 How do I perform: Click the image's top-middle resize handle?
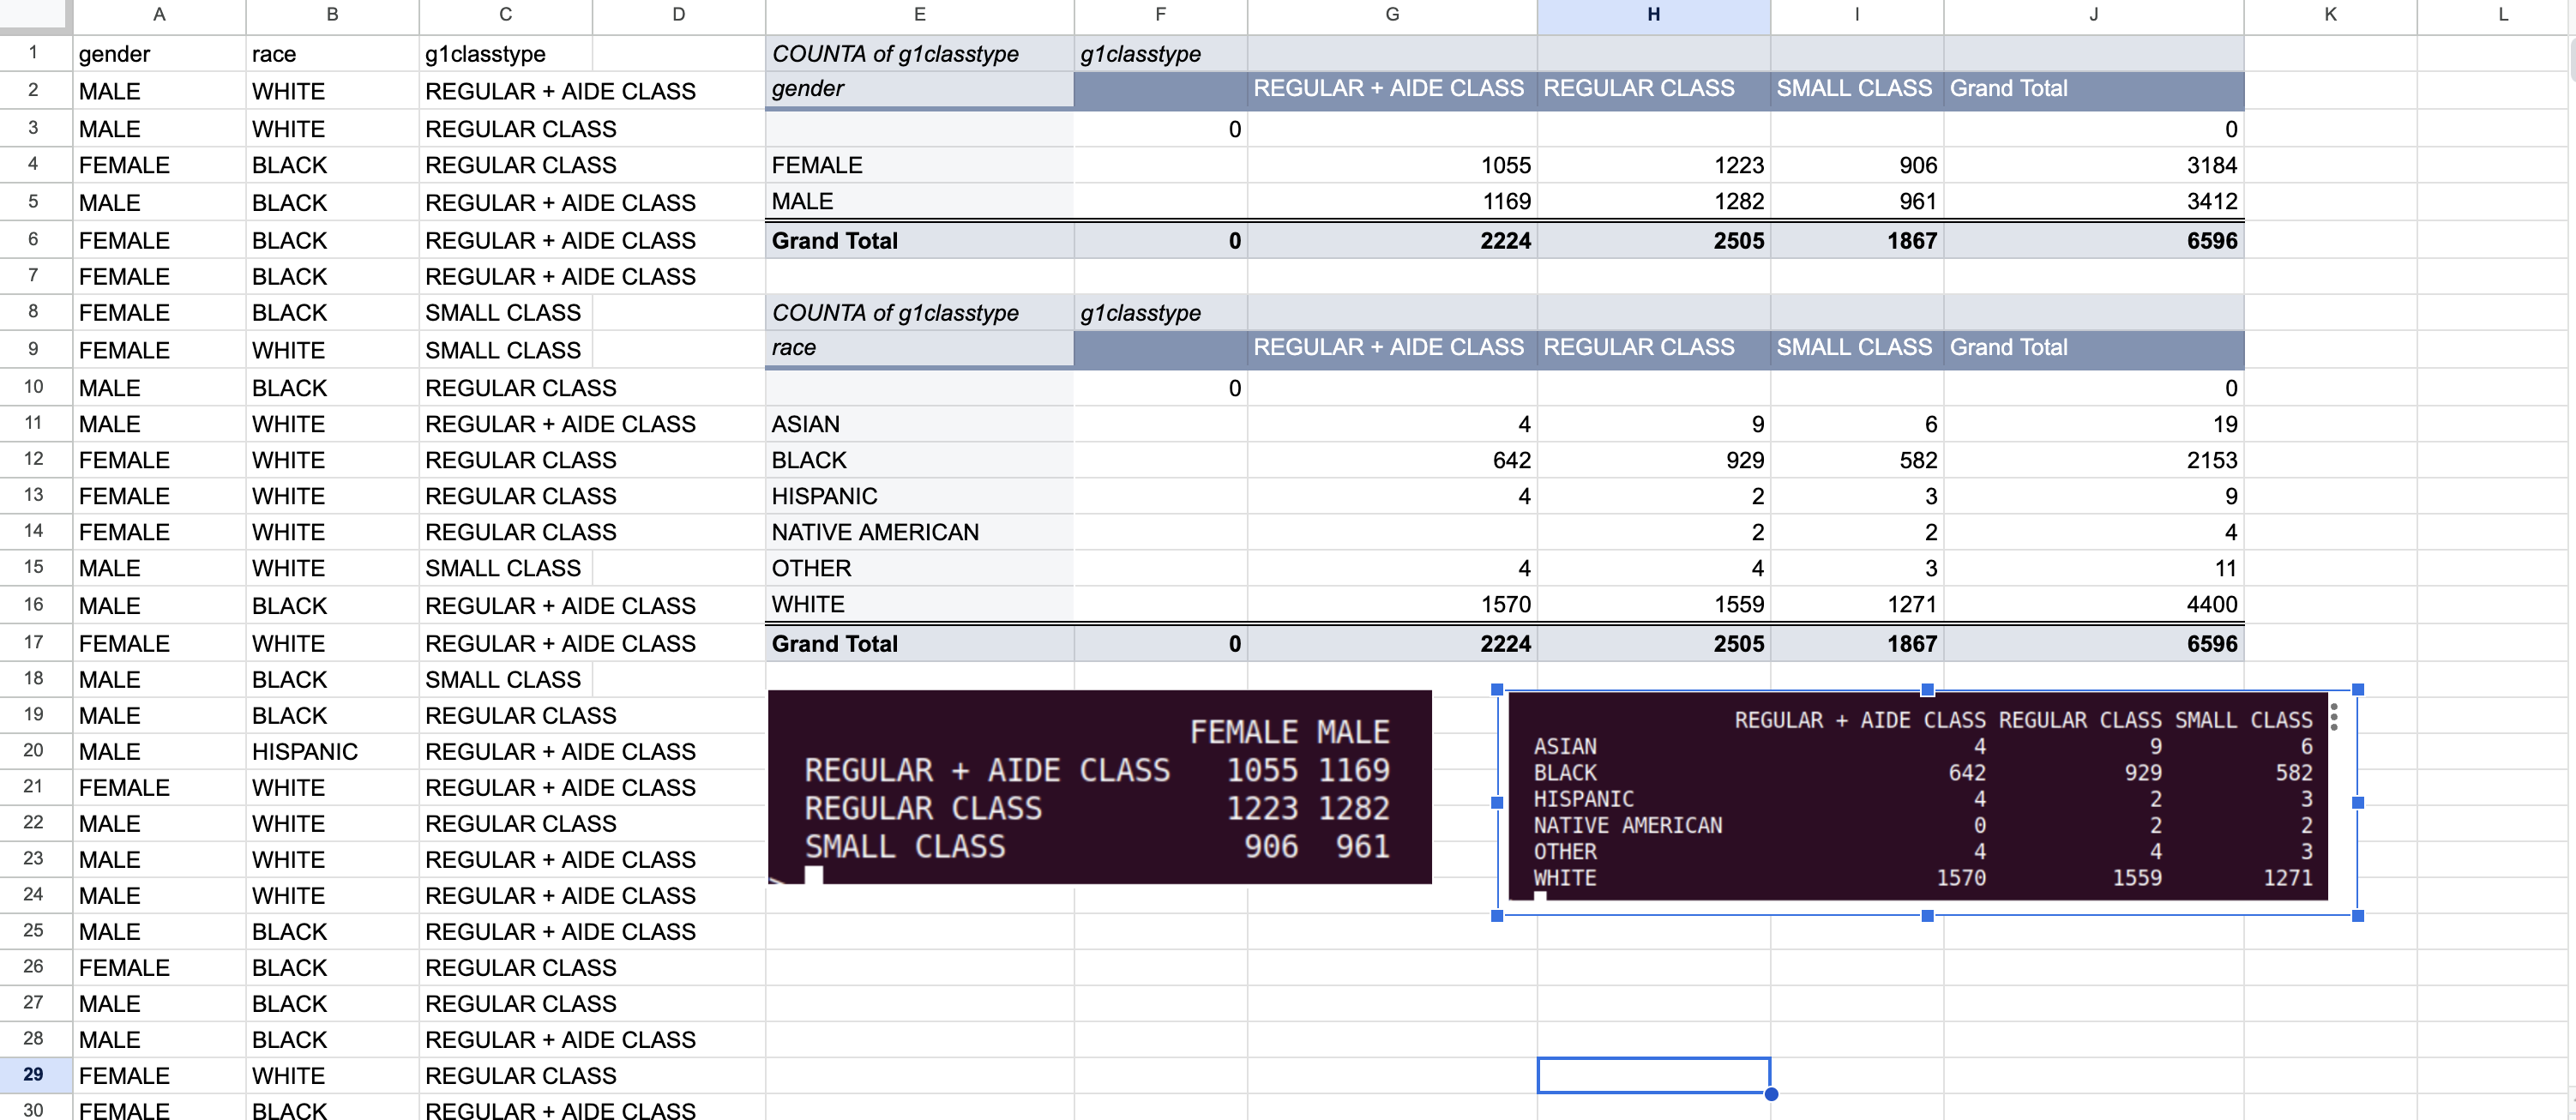(x=1927, y=690)
